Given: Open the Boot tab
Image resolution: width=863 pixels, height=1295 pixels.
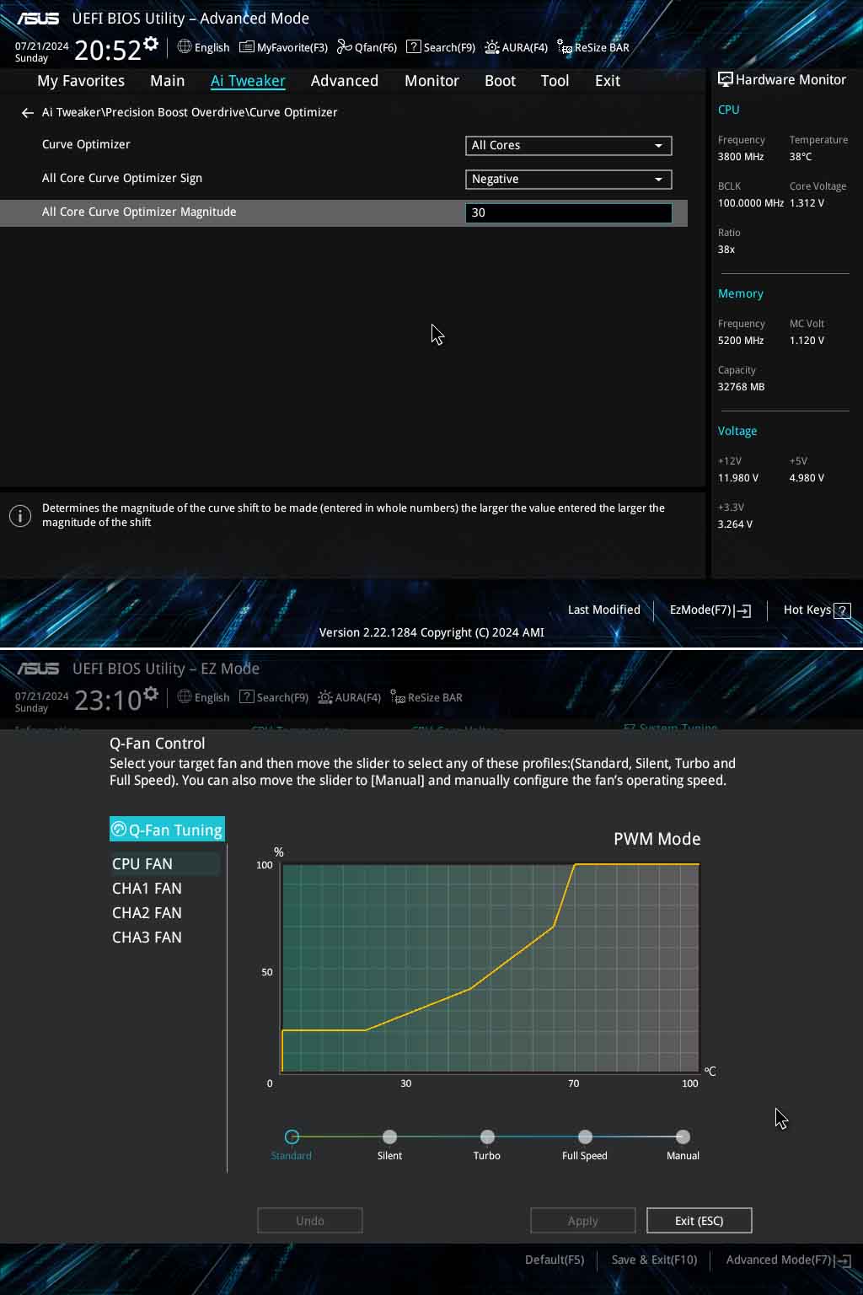Looking at the screenshot, I should pyautogui.click(x=500, y=81).
